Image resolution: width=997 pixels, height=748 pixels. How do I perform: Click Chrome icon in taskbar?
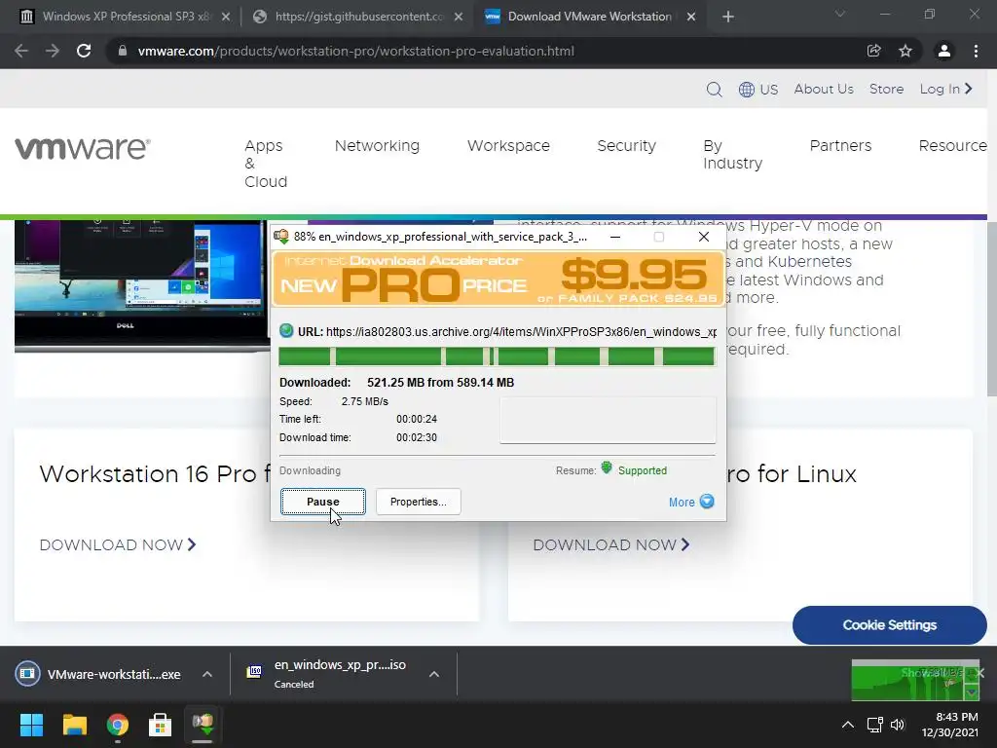[118, 725]
